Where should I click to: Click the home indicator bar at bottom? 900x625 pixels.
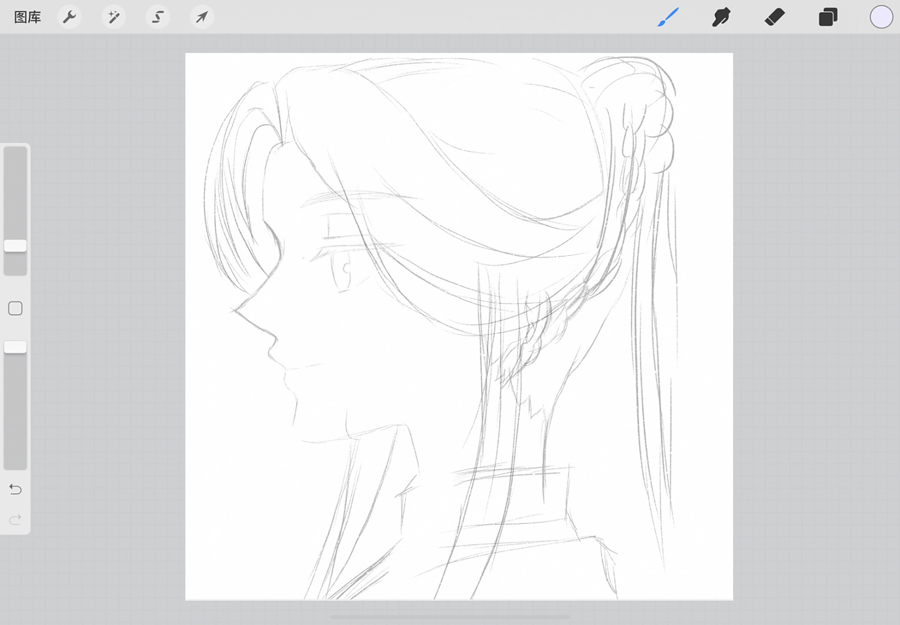(x=450, y=617)
